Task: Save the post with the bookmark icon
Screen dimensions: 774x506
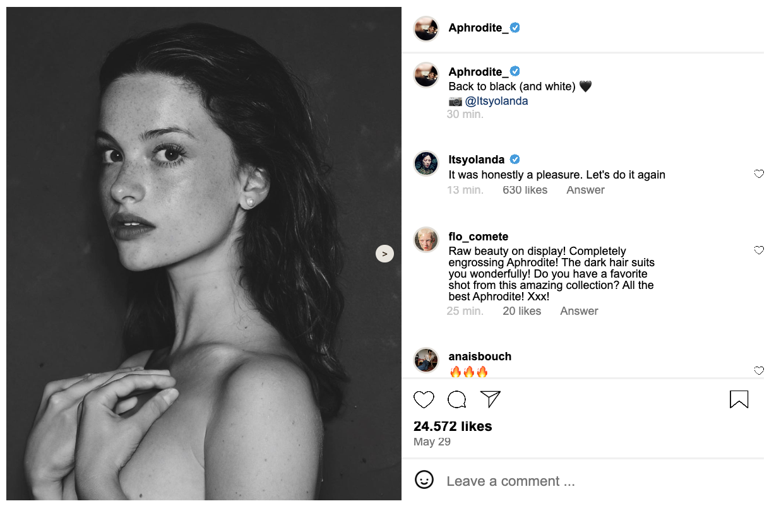Action: [739, 399]
